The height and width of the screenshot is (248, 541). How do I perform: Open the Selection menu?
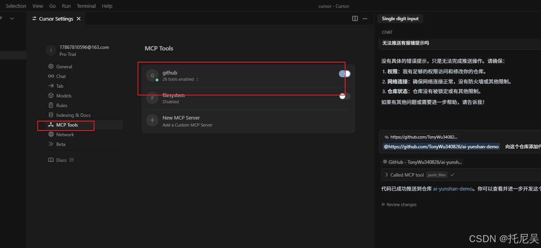pyautogui.click(x=16, y=6)
